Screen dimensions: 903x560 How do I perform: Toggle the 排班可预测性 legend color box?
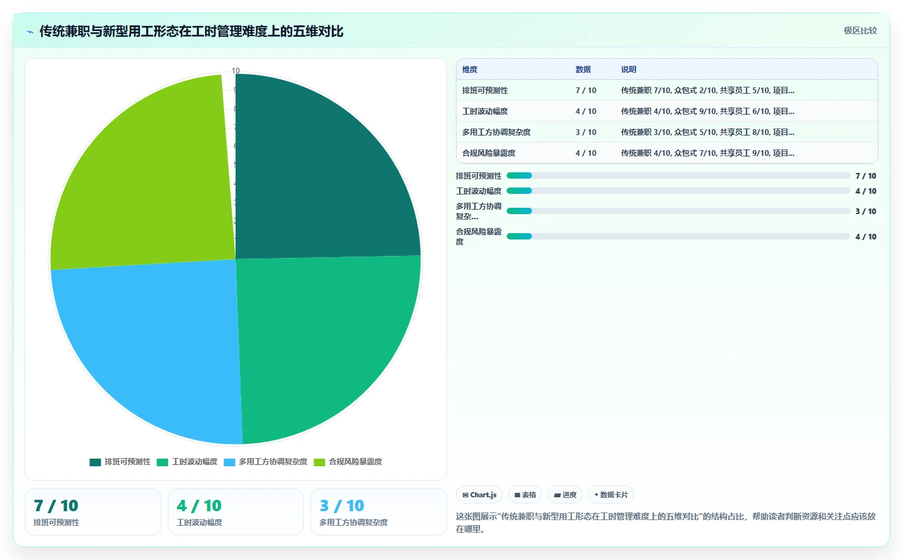pyautogui.click(x=95, y=462)
